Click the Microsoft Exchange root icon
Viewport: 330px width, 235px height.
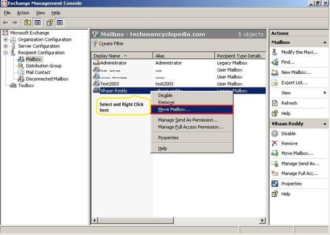click(x=5, y=33)
